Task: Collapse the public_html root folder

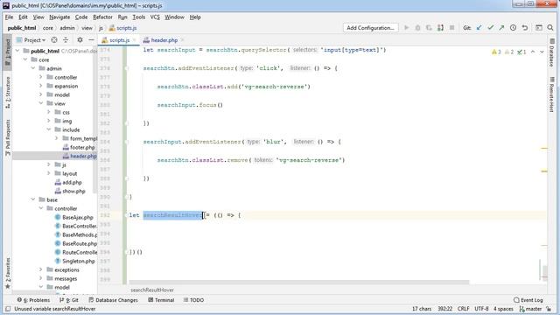Action: tap(17, 51)
